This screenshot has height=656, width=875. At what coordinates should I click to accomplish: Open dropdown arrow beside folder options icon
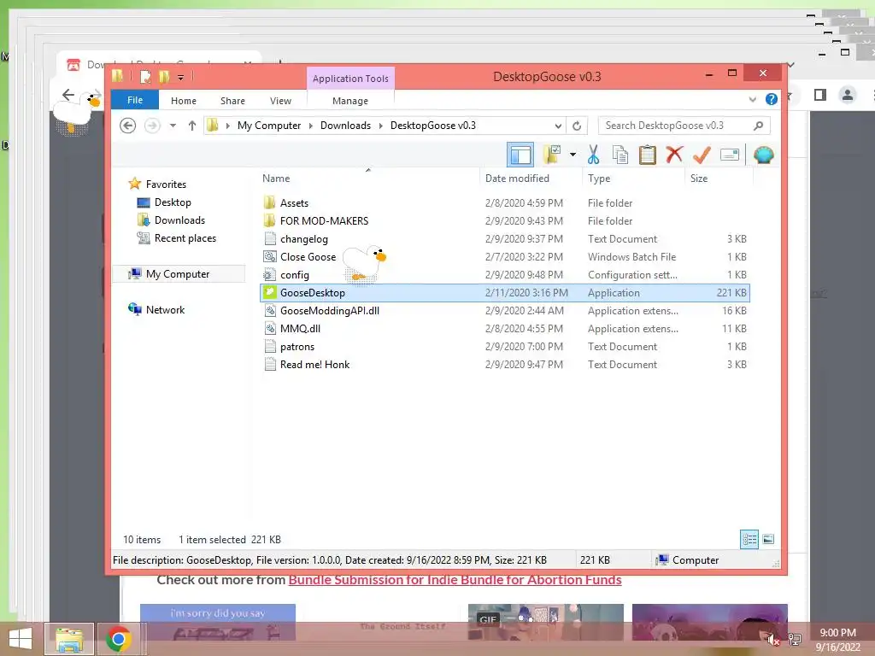point(573,155)
